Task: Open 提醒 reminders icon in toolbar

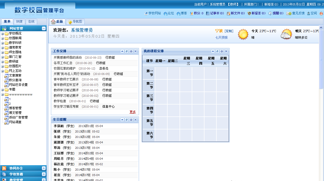Action: click(270, 13)
